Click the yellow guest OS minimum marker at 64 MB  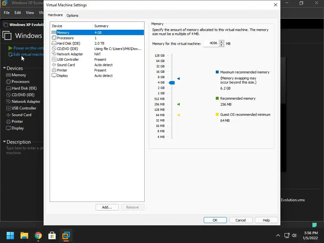click(x=178, y=115)
